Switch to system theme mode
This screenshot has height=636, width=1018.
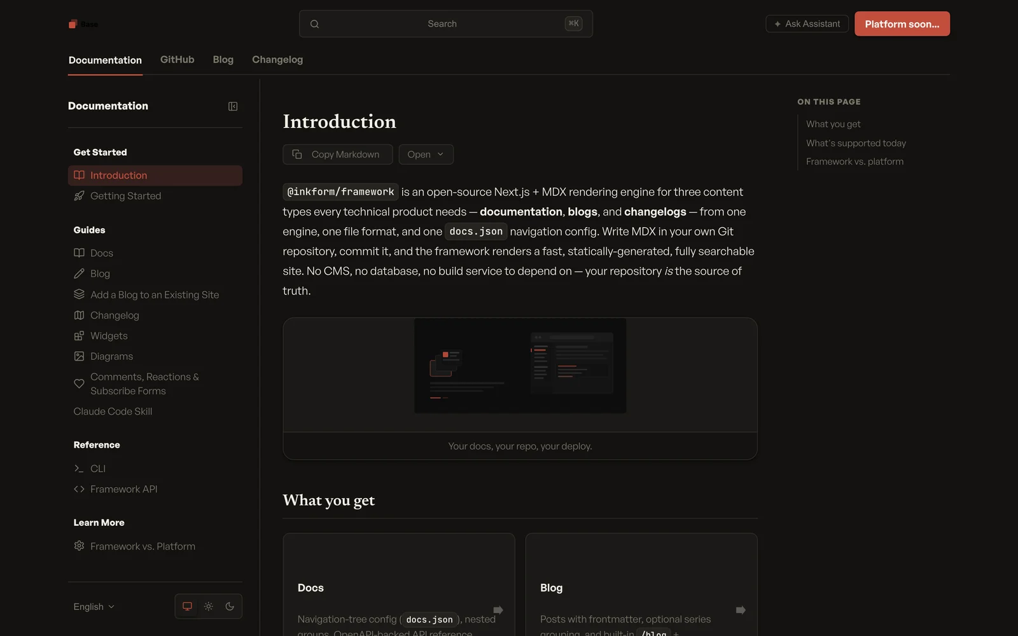[187, 607]
